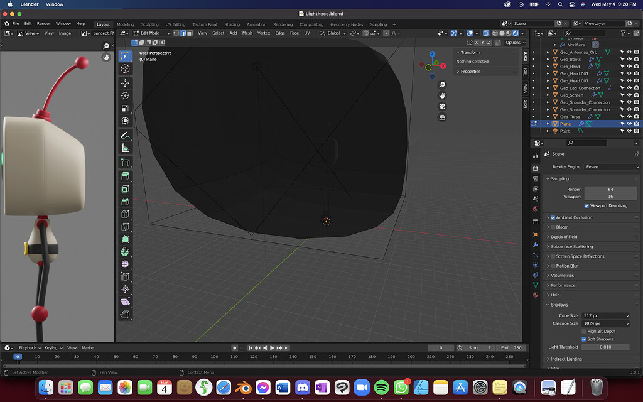This screenshot has height=402, width=643.
Task: Pick the Measure tool
Action: tap(125, 148)
